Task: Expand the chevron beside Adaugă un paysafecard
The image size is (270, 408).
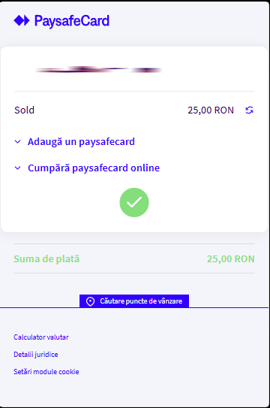Action: [x=18, y=142]
